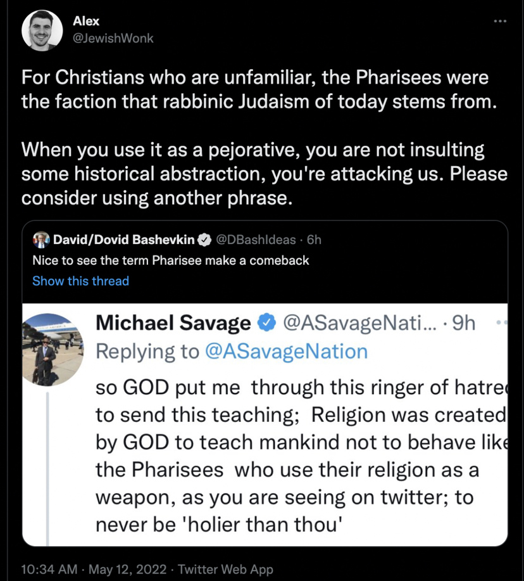This screenshot has width=524, height=581.
Task: Open the Twitter Web App source link
Action: (226, 569)
